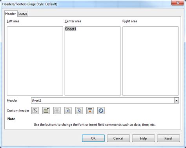The height and width of the screenshot is (148, 186).
Task: Click inside the Left area text box
Action: (35, 61)
